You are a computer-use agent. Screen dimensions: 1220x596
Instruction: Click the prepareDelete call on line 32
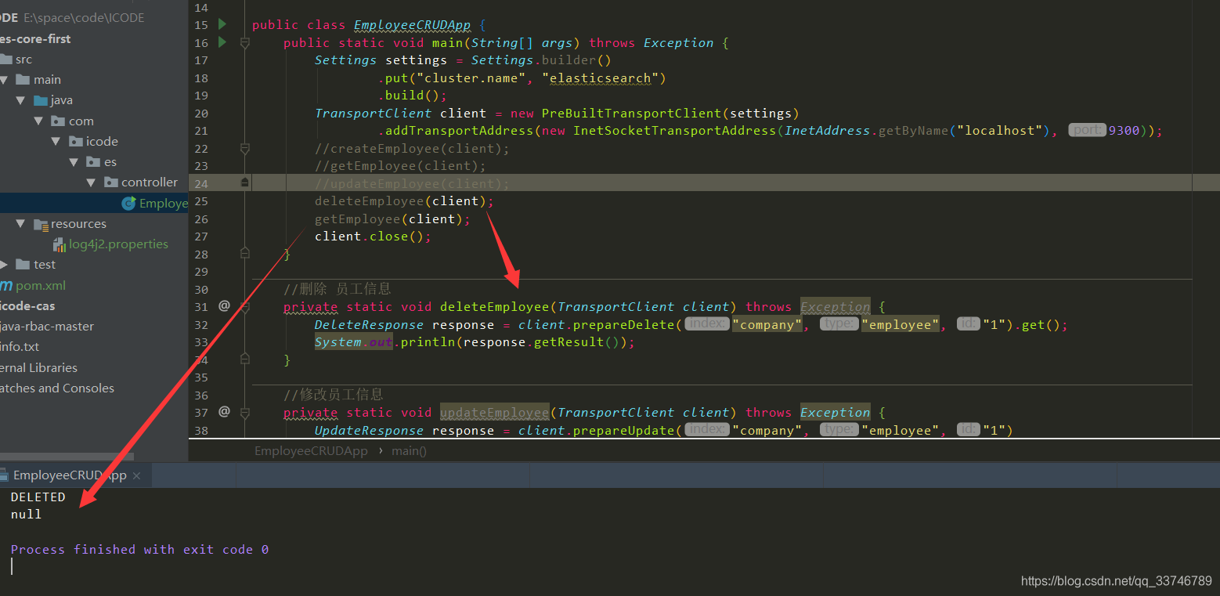tap(623, 324)
